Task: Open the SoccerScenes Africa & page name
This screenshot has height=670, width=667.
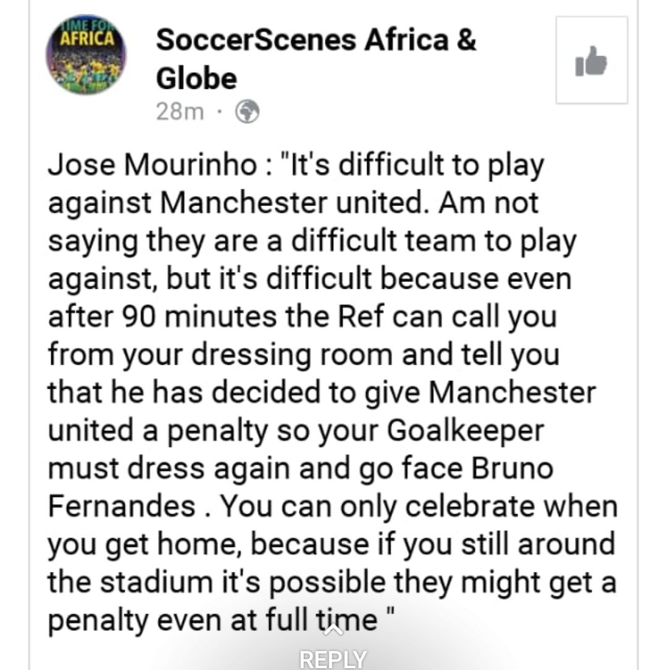Action: [x=316, y=39]
